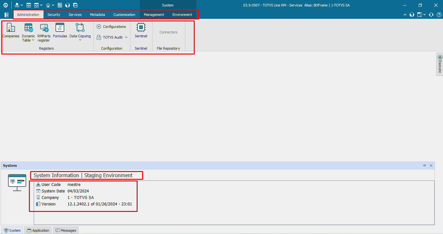Screen dimensions: 443x234
Task: Click the Connectors button
Action: [x=168, y=32]
